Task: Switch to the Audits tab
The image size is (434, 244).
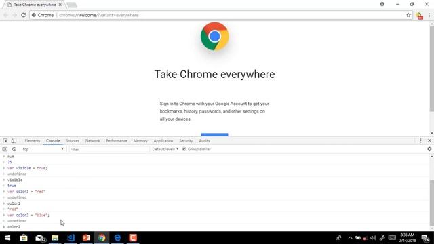Action: (204, 140)
